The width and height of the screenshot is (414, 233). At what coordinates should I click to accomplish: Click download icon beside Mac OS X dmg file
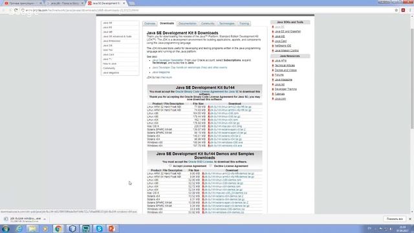pyautogui.click(x=209, y=126)
